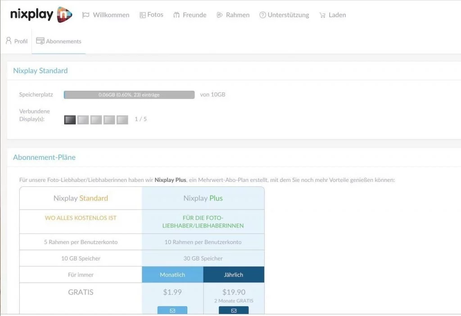Select the Abonnements tab
This screenshot has width=461, height=316.
(59, 41)
